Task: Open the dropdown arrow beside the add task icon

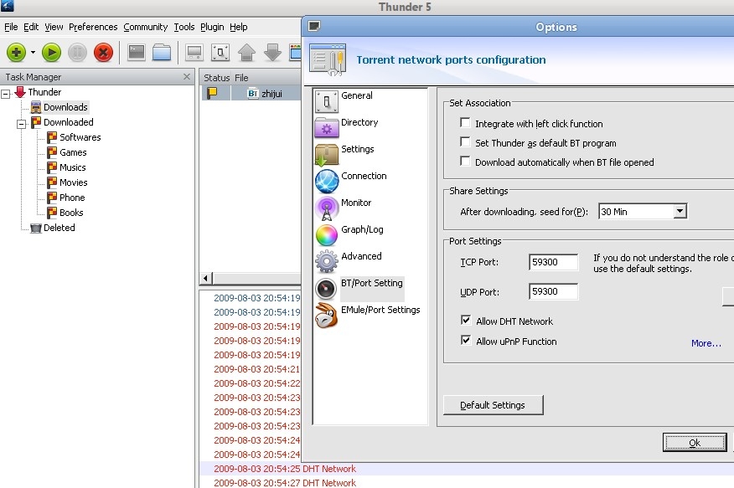Action: pos(33,53)
